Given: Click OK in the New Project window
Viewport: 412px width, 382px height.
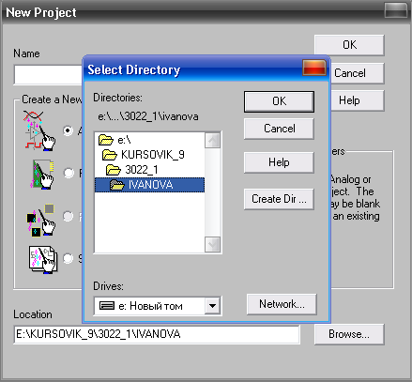Looking at the screenshot, I should point(349,45).
